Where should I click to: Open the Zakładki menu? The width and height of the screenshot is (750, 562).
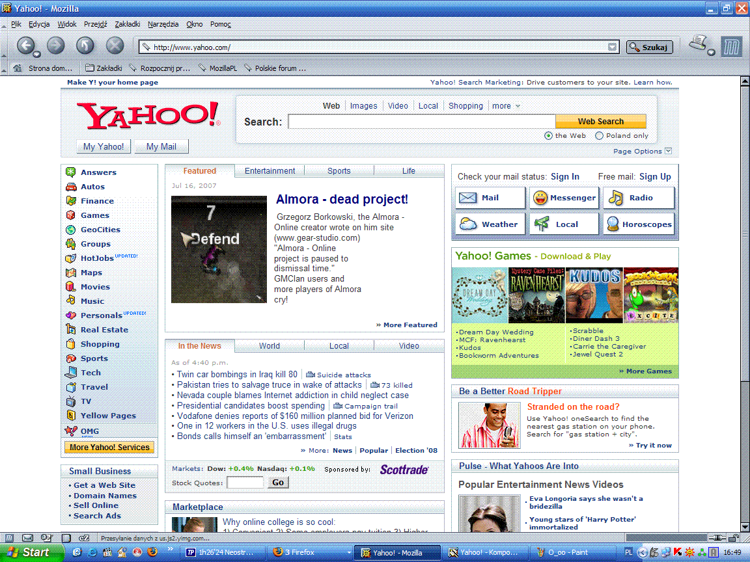[127, 24]
